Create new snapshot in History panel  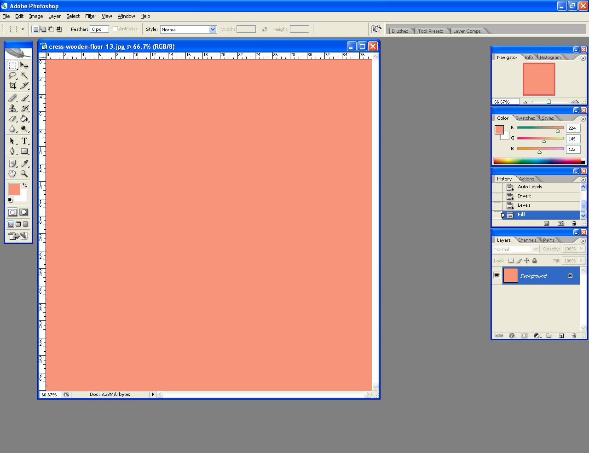pos(561,223)
